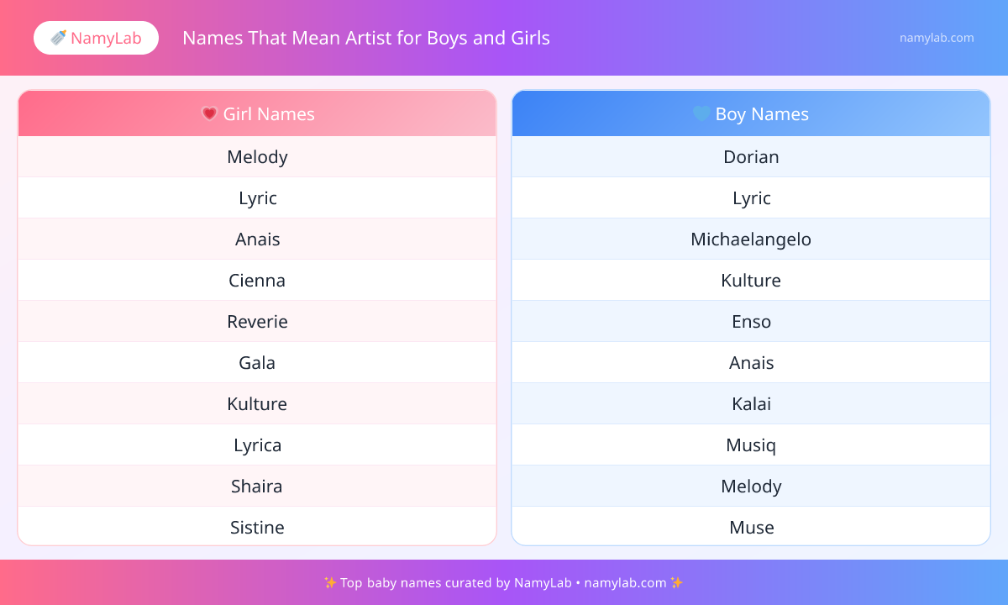Click the sparkle icon after namylab.com footer
This screenshot has width=1008, height=605.
[x=677, y=582]
